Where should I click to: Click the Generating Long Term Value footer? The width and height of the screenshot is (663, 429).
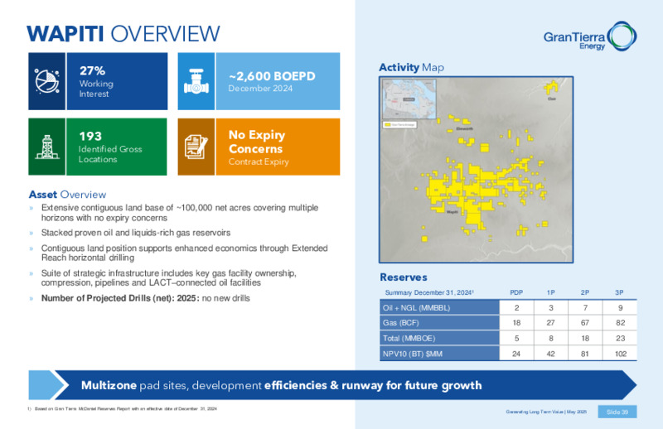pos(546,412)
